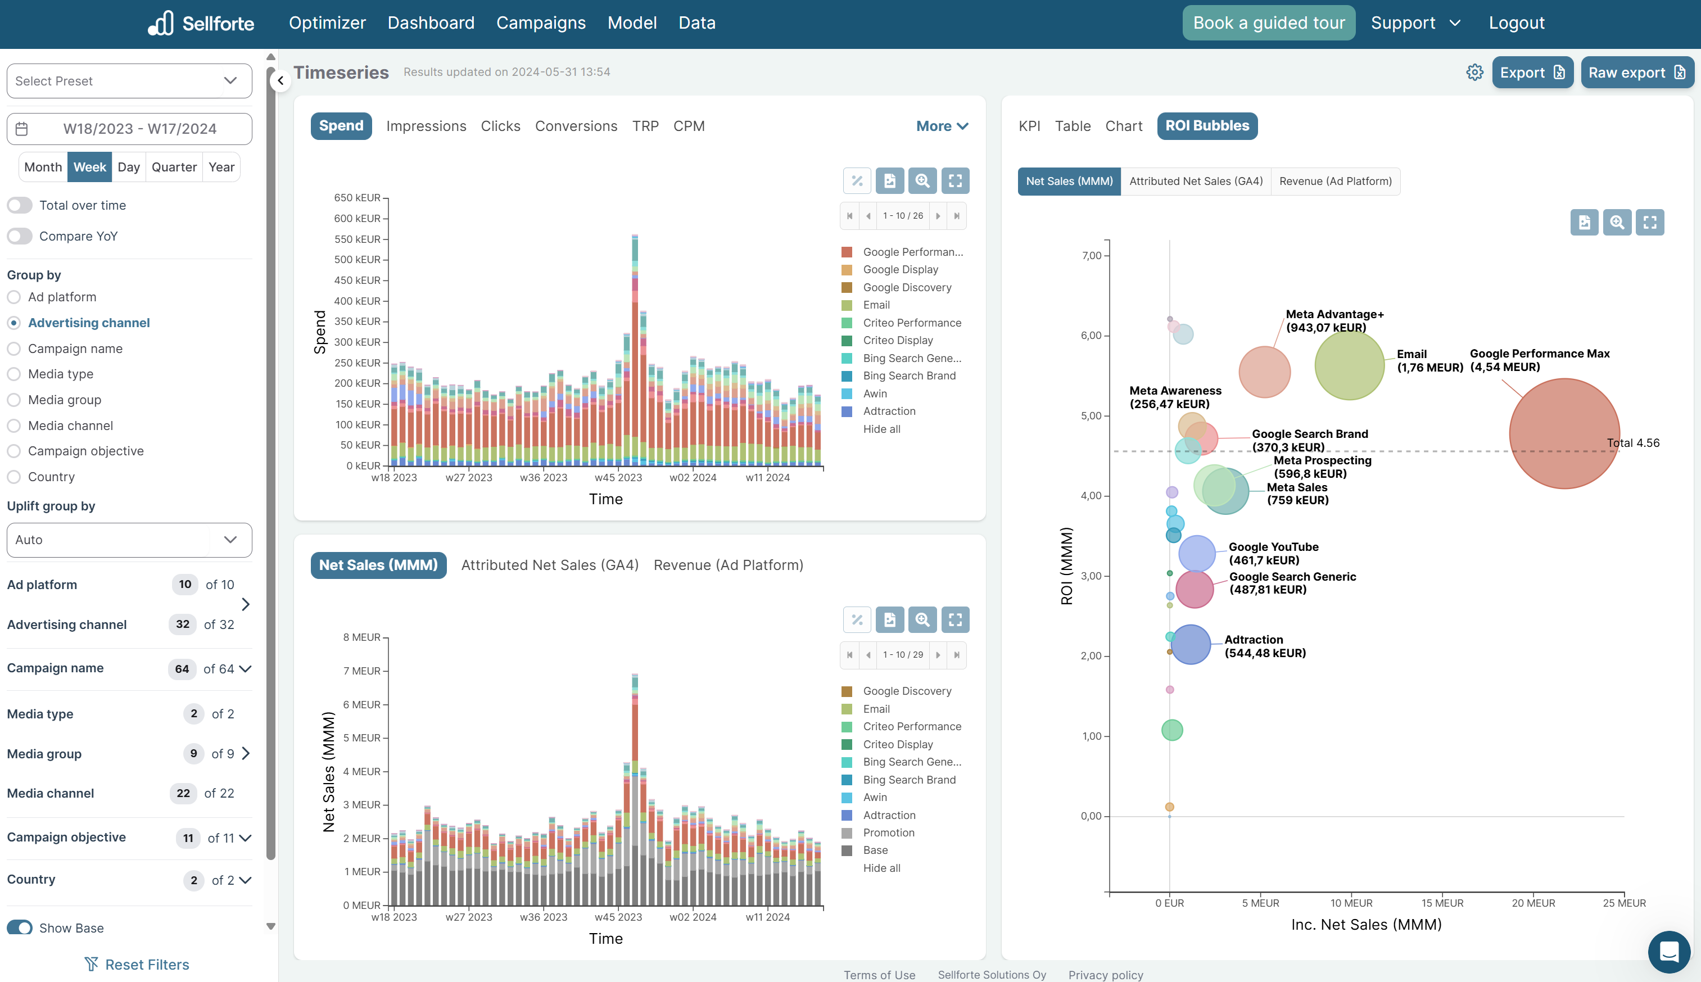The image size is (1701, 982).
Task: Click the calendar icon in date range
Action: (21, 129)
